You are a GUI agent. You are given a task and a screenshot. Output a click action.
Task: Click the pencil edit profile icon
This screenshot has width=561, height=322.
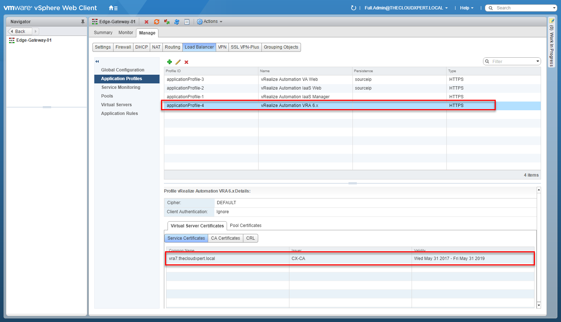pos(178,62)
